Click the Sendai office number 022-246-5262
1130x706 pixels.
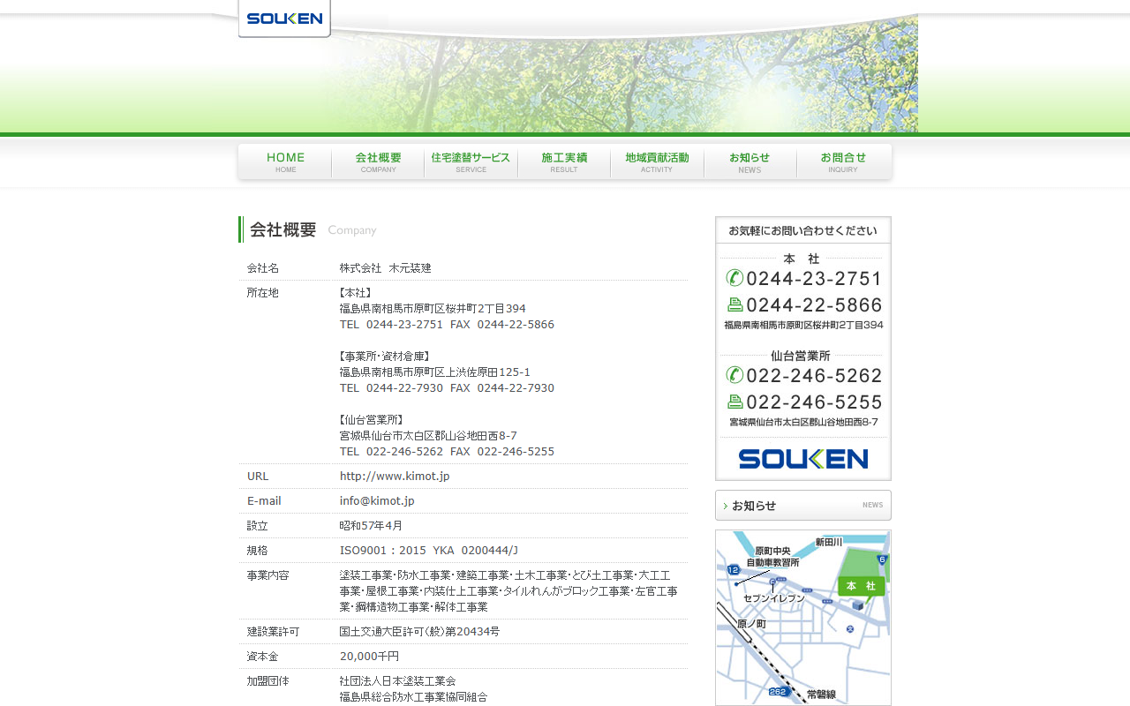click(x=814, y=376)
